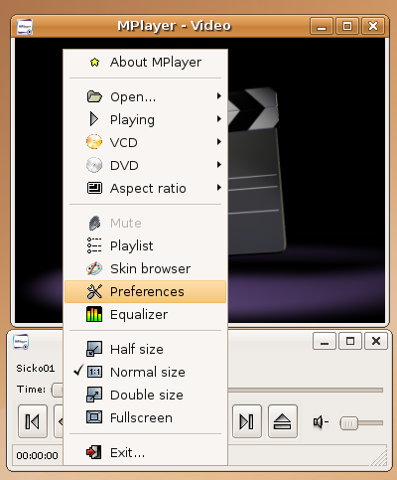
Task: Click the eject button in the control panel
Action: point(283,421)
